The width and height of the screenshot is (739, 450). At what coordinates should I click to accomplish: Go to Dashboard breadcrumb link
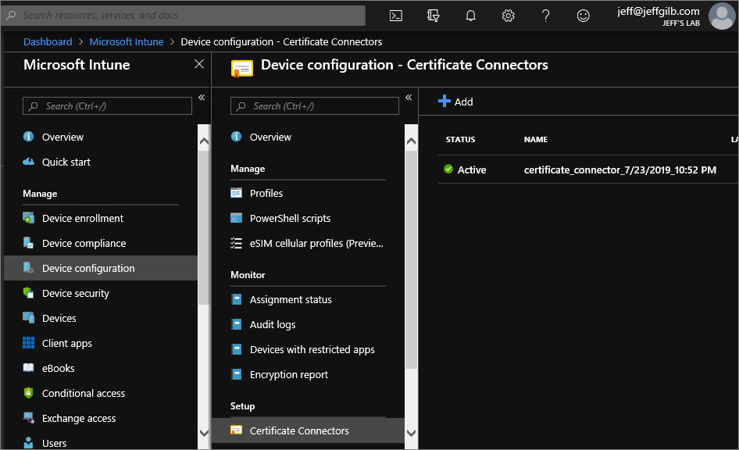[48, 41]
